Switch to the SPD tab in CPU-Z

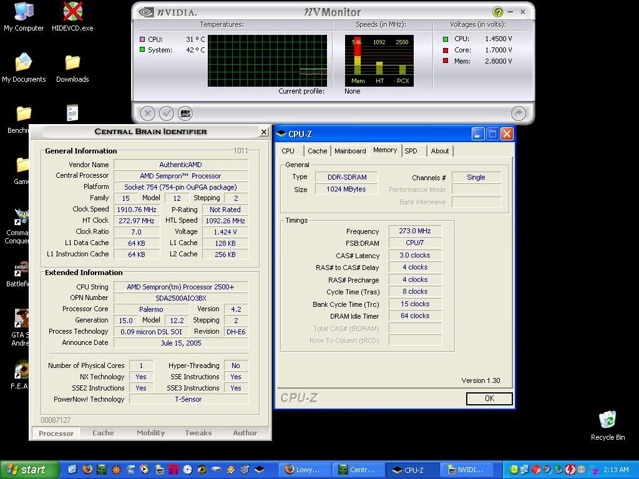tap(411, 151)
